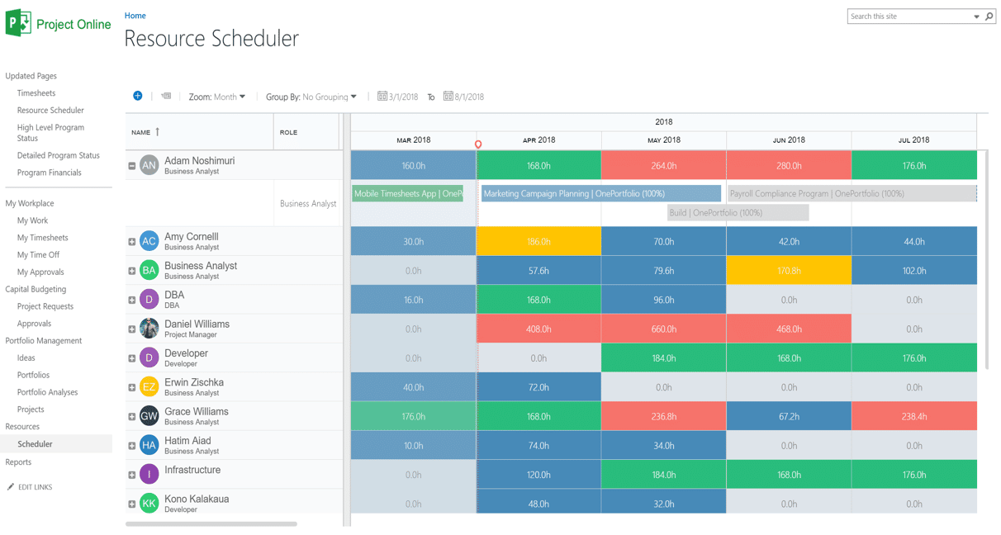1001x535 pixels.
Task: Collapse Adam Noshimuri's resource row
Action: pyautogui.click(x=131, y=164)
